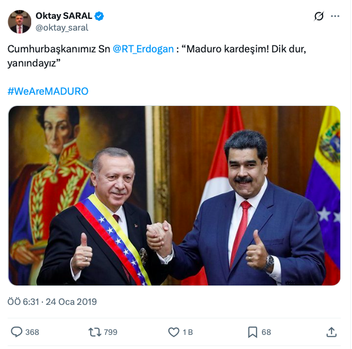Click the 68 bookmarks count
352x349 pixels.
click(x=266, y=332)
